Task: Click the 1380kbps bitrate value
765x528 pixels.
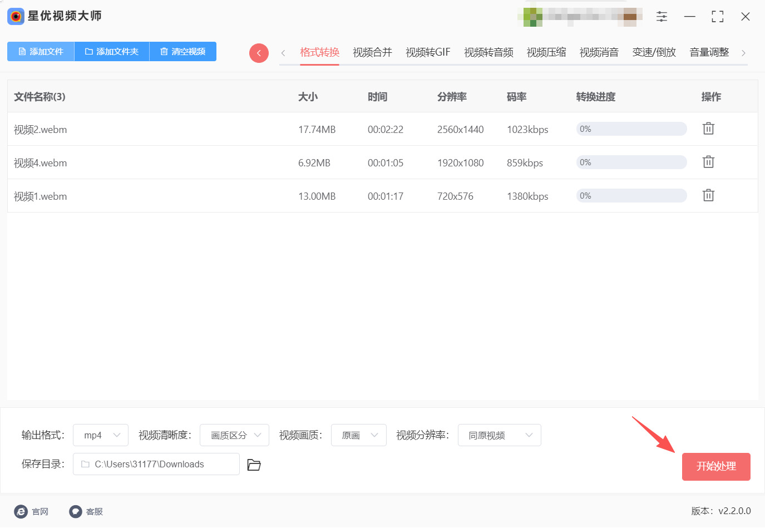Action: point(527,196)
